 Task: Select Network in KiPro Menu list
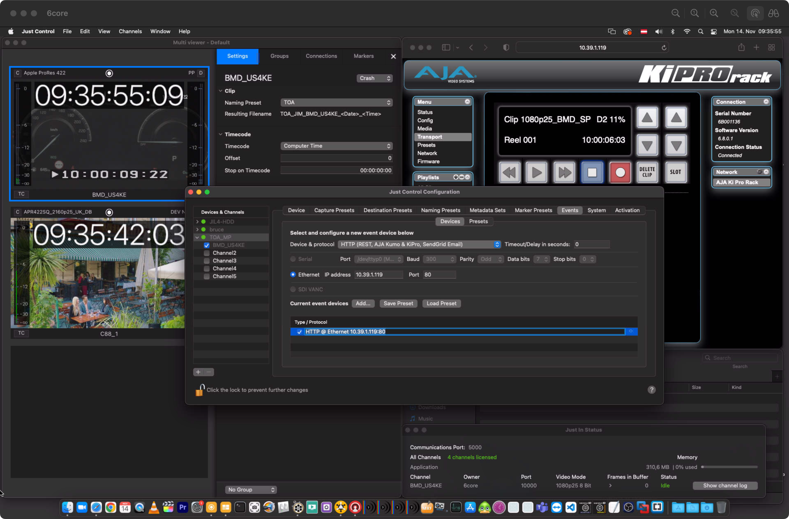(427, 153)
